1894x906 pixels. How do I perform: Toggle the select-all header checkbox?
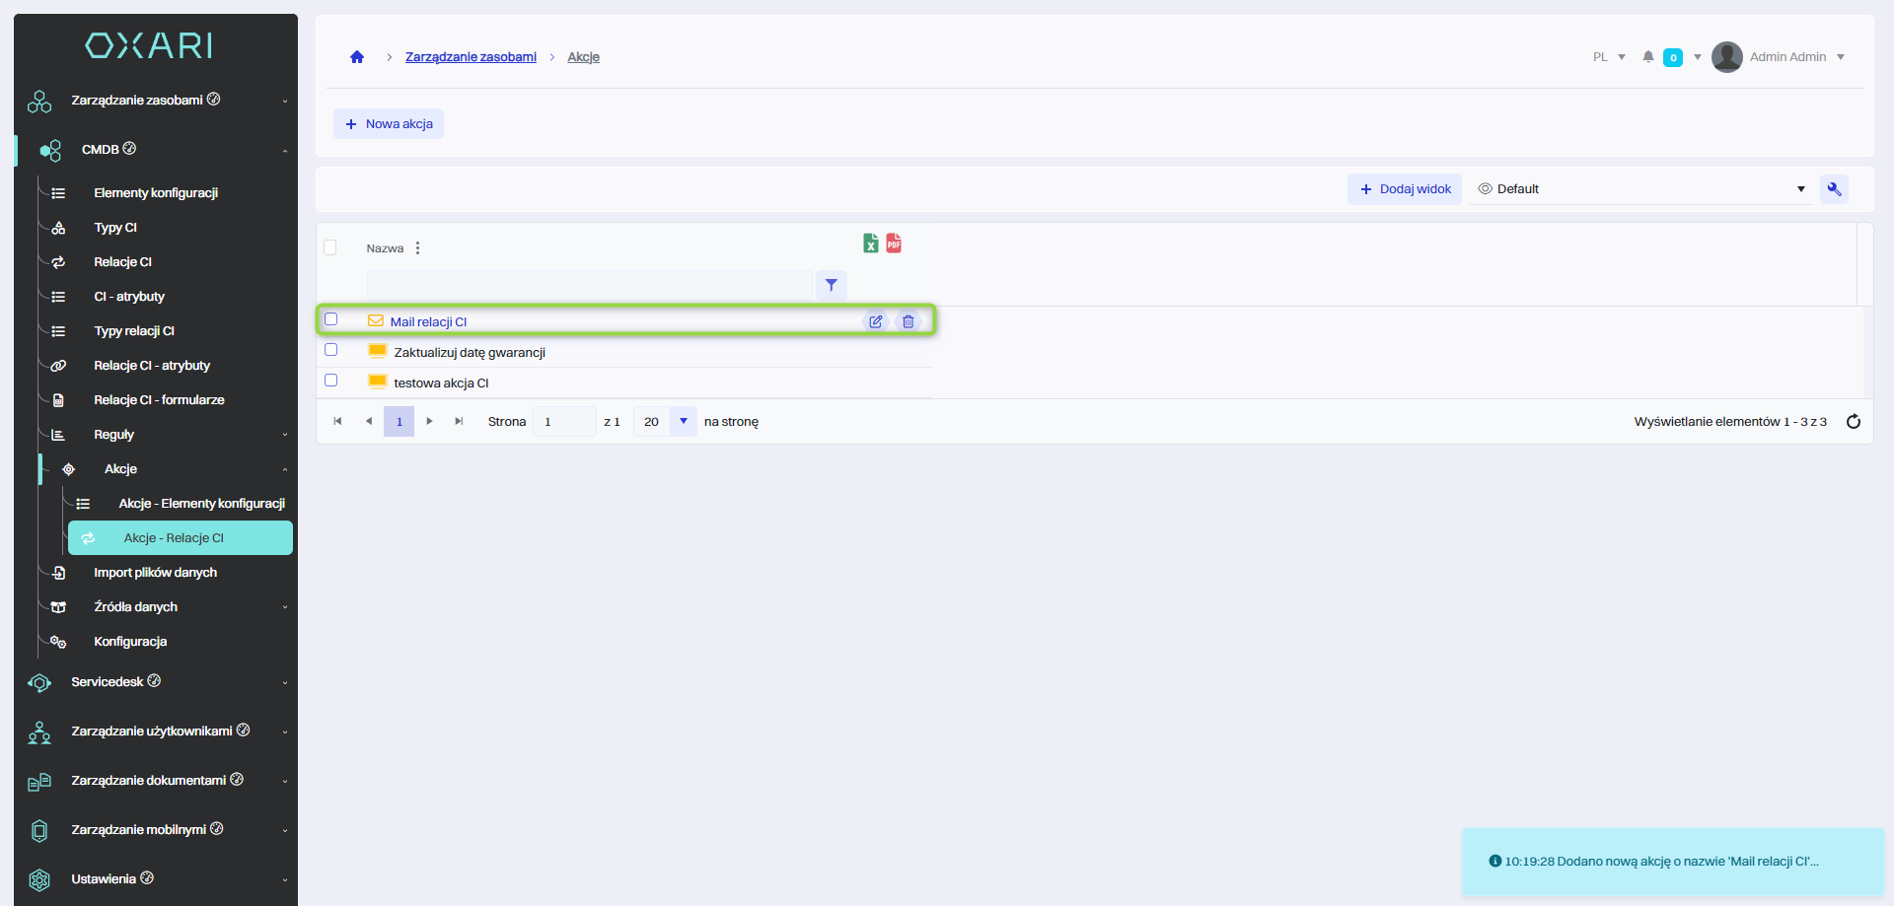coord(330,247)
